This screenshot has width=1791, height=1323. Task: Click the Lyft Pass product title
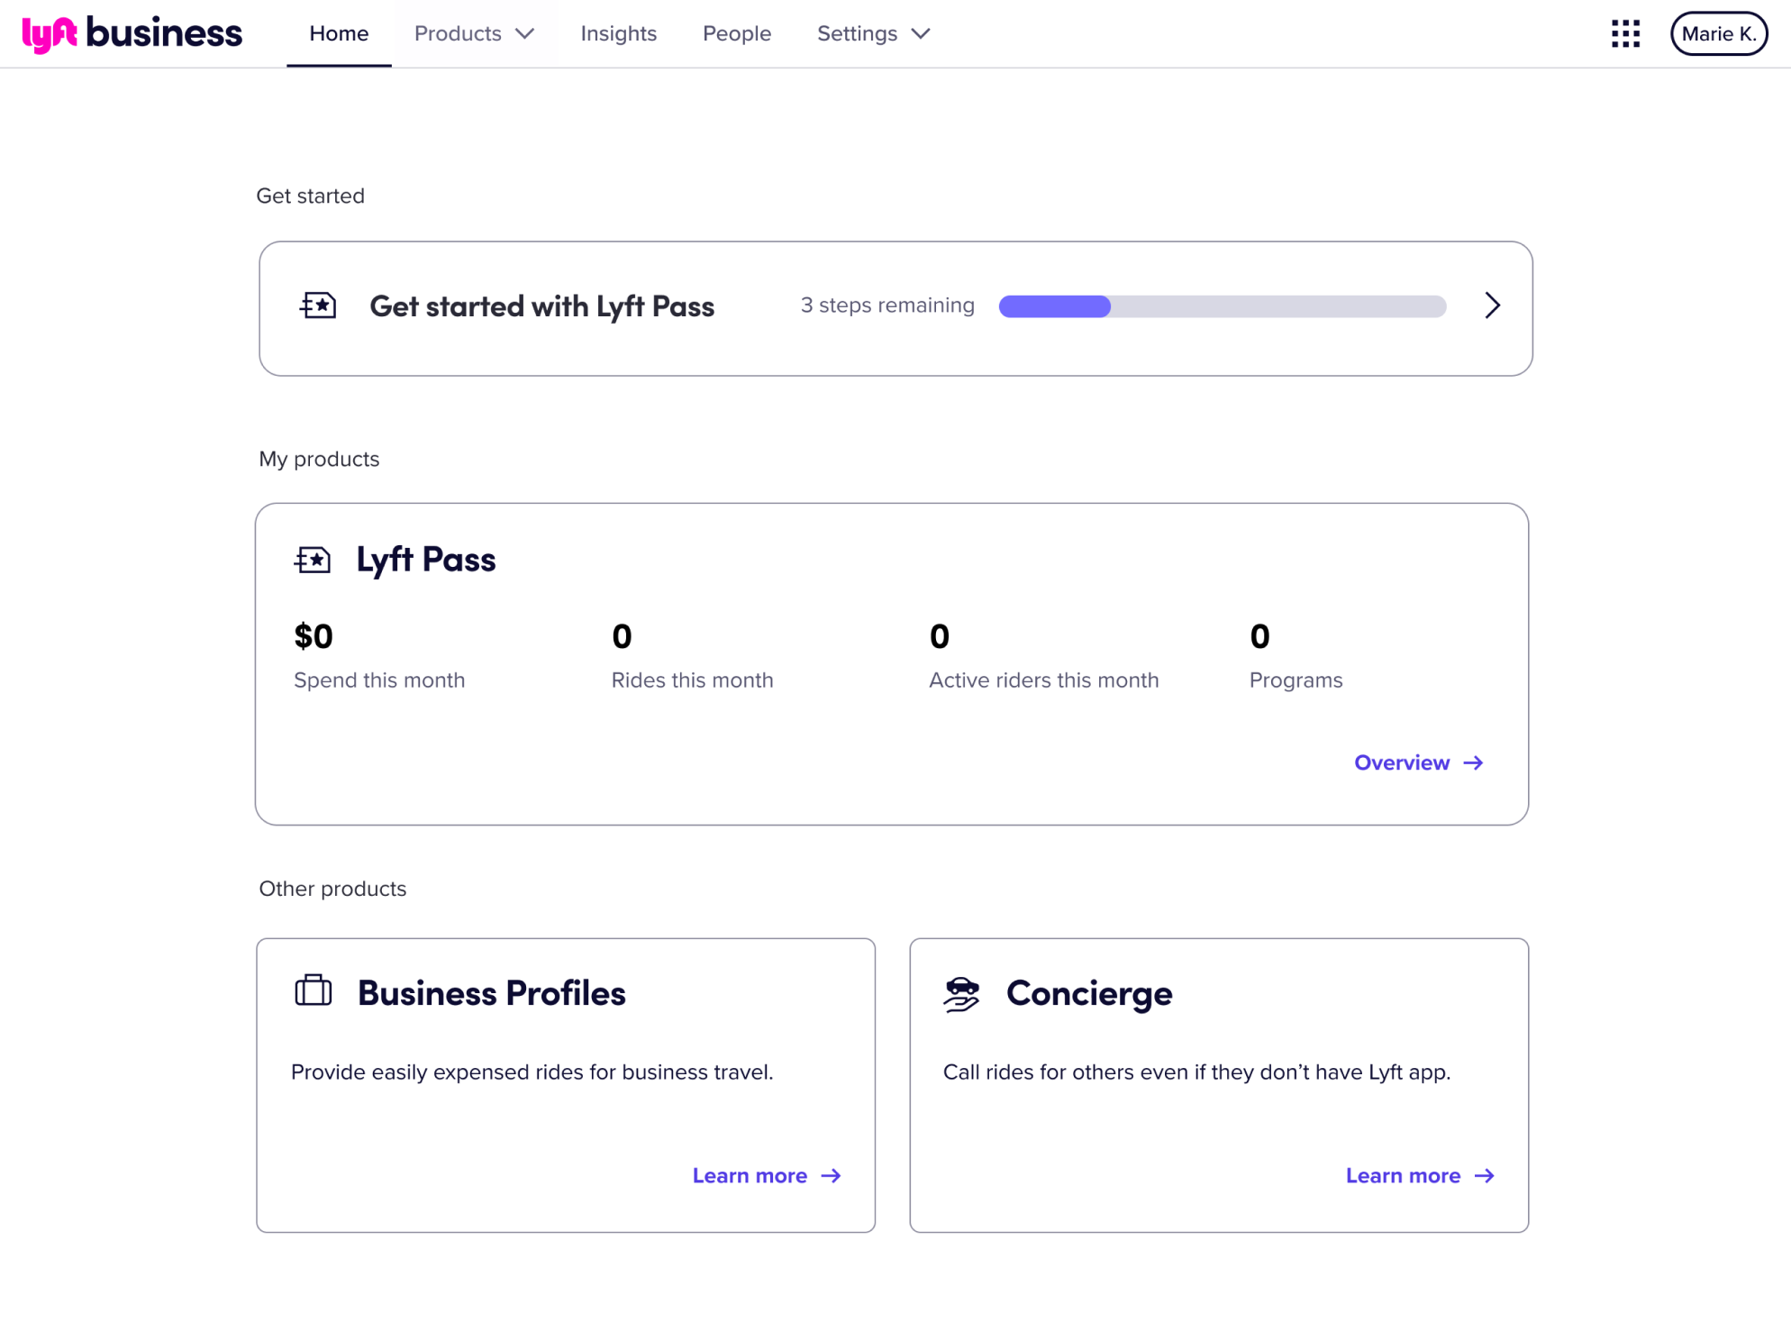coord(425,560)
